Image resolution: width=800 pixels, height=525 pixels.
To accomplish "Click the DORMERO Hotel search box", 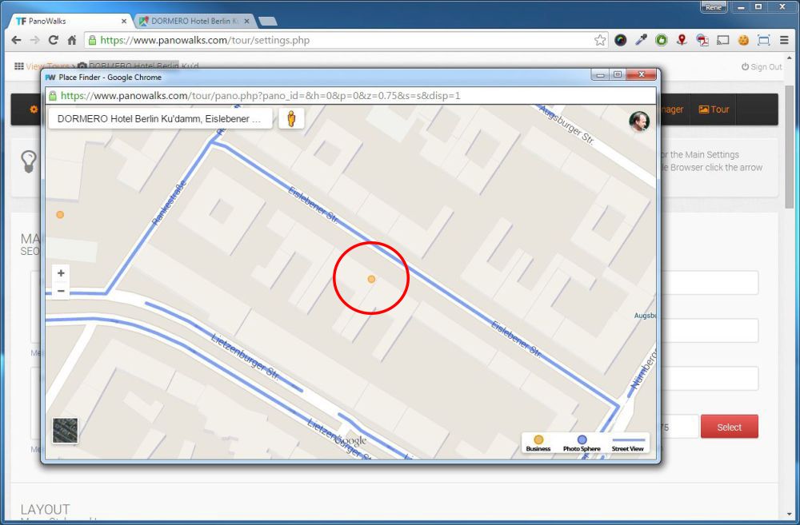I will tap(160, 118).
